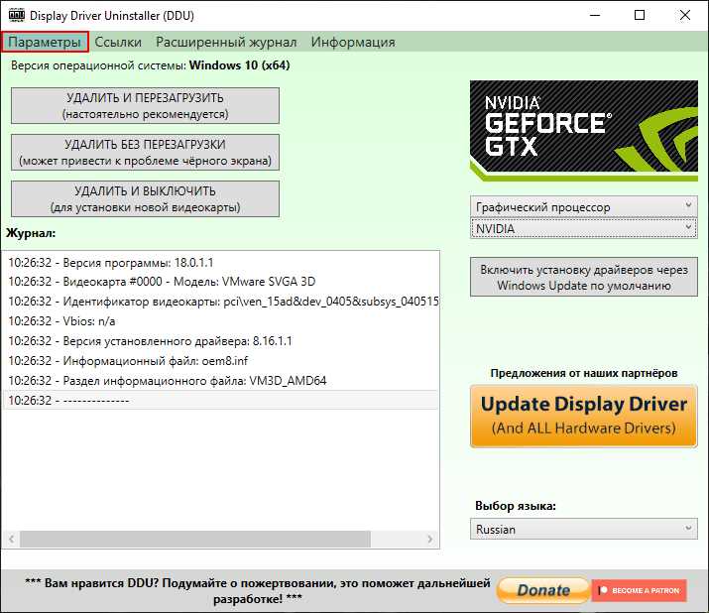Click the log scrollbar left arrow
This screenshot has height=613, width=709.
[11, 539]
